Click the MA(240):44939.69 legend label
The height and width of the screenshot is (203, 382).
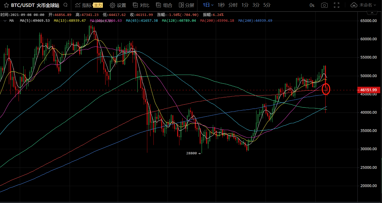[255, 21]
